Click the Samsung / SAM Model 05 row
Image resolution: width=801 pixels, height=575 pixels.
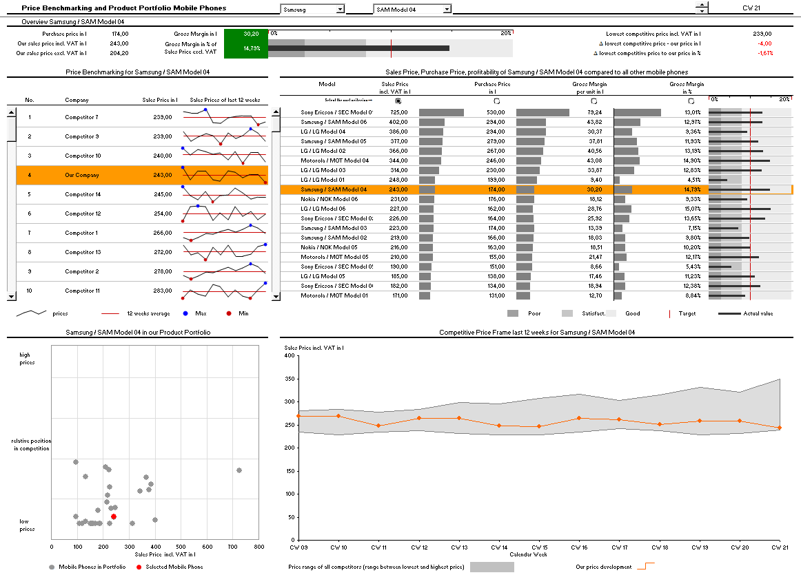[536, 141]
